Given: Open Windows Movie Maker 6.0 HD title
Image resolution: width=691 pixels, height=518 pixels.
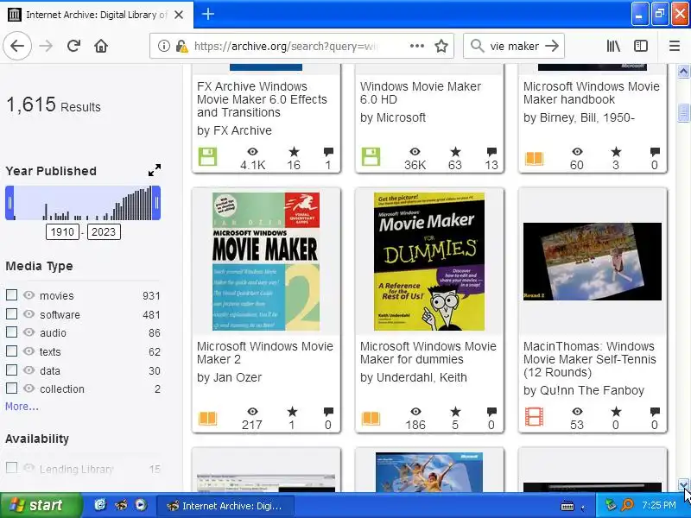Looking at the screenshot, I should pyautogui.click(x=420, y=93).
